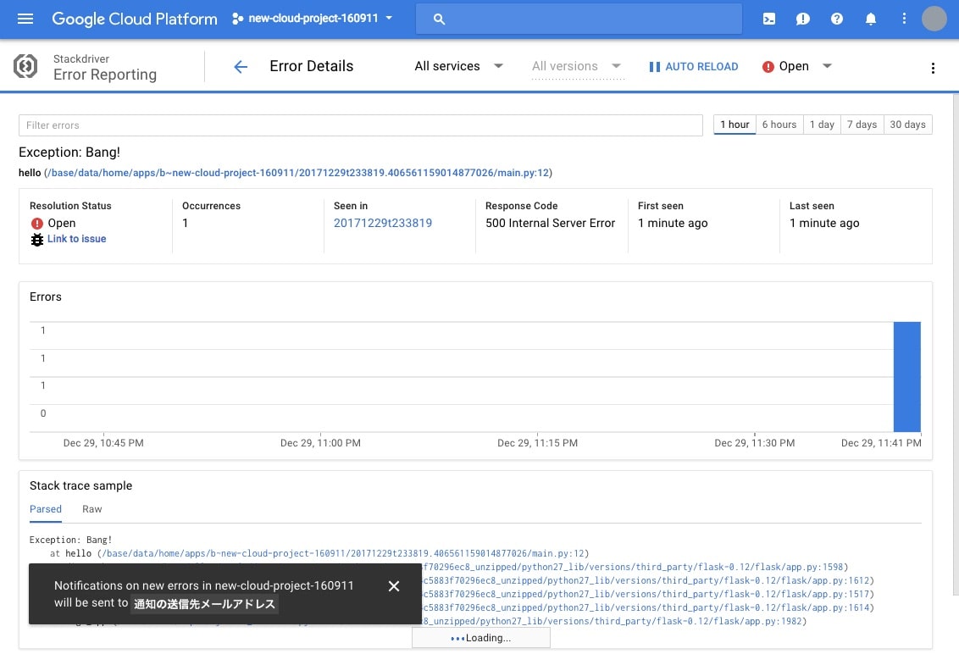Click the blue error bar in the chart
Viewport: 959px width, 654px height.
click(x=907, y=377)
